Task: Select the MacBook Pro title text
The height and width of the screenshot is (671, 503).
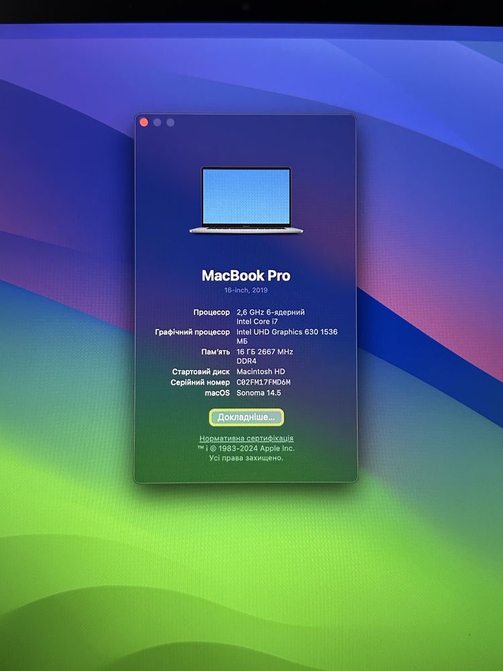Action: 246,276
